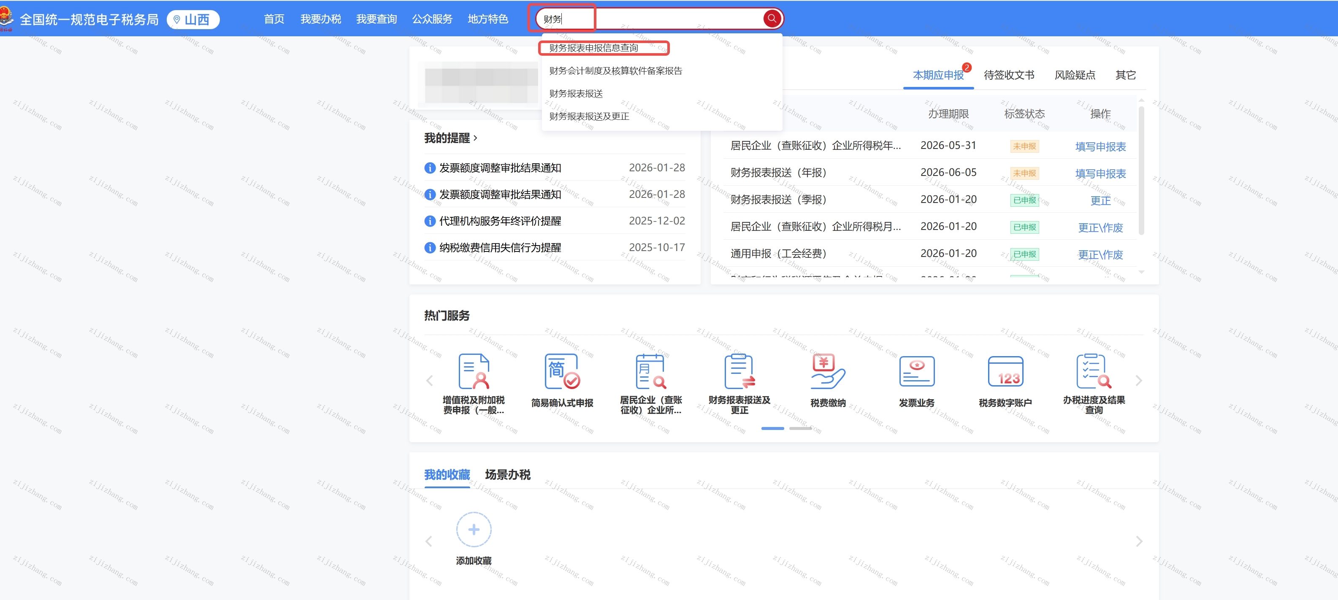Viewport: 1338px width, 600px height.
Task: Expand 我的提醒 with the chevron
Action: (x=475, y=138)
